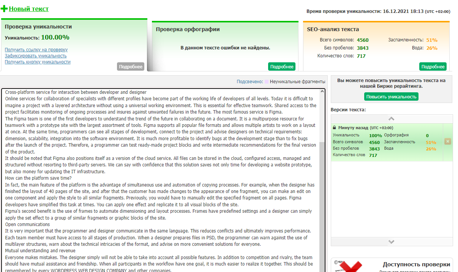458x272 pixels.
Task: Click the Подсвечено label
Action: (250, 82)
